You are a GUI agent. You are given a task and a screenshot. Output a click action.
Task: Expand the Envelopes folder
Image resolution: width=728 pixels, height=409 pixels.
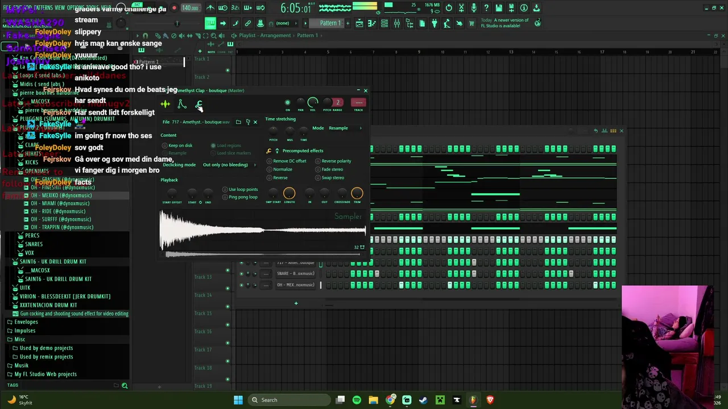(x=26, y=322)
